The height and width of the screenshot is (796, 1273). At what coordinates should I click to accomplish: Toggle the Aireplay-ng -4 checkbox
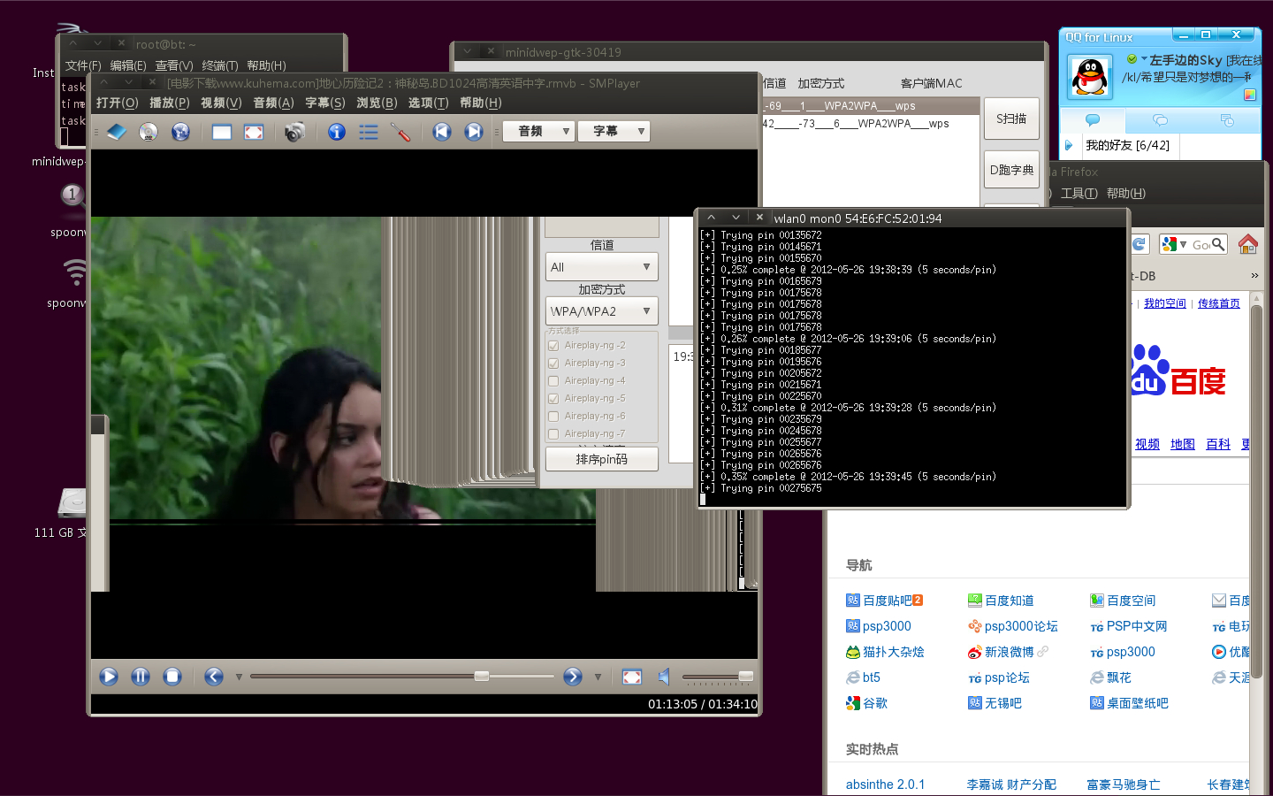click(x=553, y=381)
